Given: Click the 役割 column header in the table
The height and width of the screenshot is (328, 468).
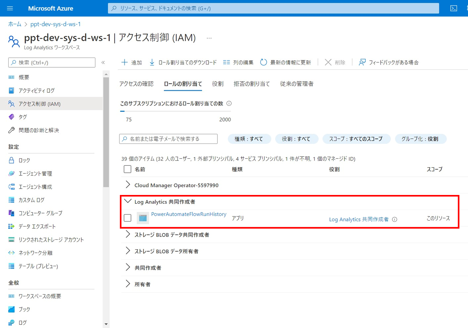Looking at the screenshot, I should (334, 169).
